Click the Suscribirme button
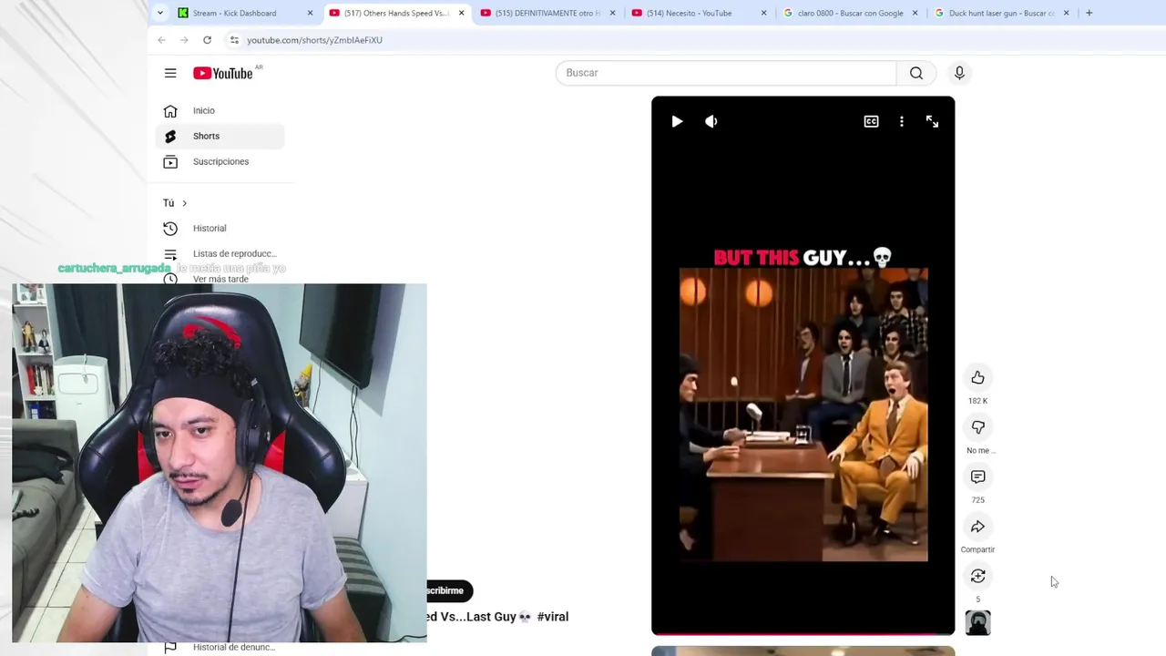This screenshot has width=1166, height=656. click(x=450, y=590)
